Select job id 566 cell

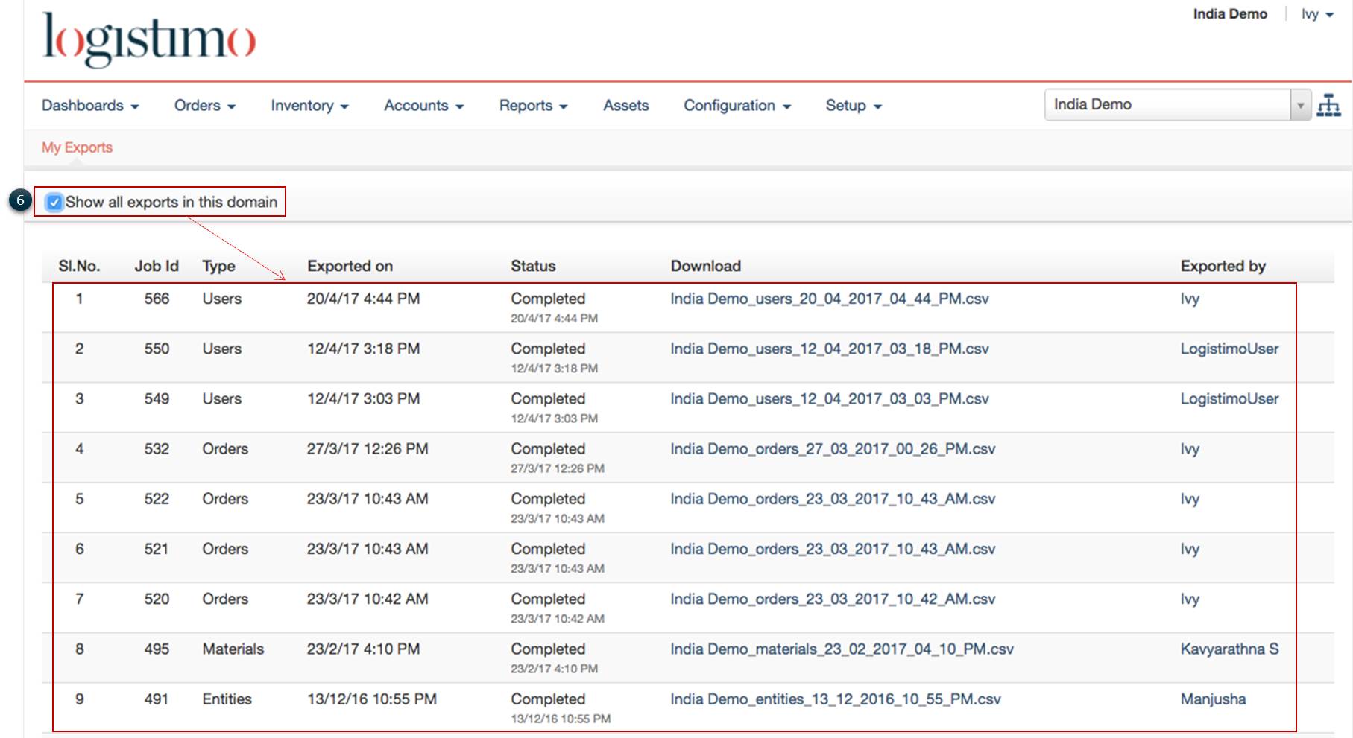point(157,299)
